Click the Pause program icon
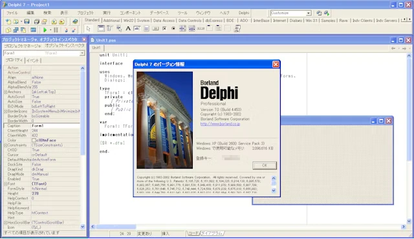Image resolution: width=414 pixels, height=239 pixels. (x=56, y=30)
